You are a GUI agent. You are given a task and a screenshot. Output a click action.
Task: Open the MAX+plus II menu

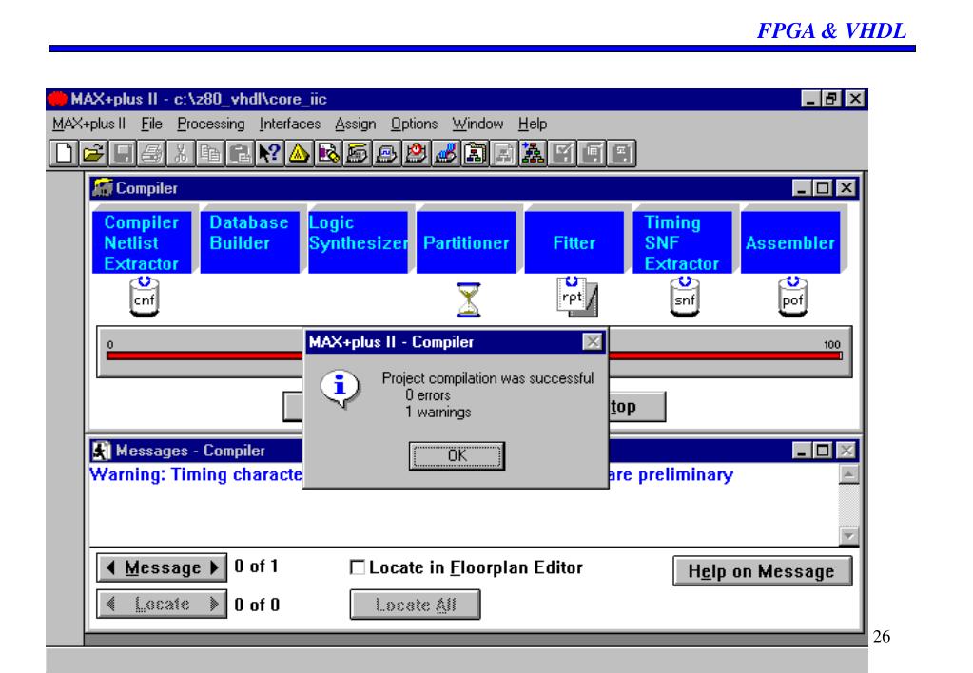[x=88, y=125]
